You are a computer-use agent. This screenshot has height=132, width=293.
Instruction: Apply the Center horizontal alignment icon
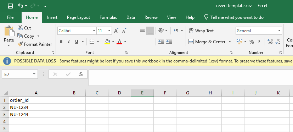(142, 42)
